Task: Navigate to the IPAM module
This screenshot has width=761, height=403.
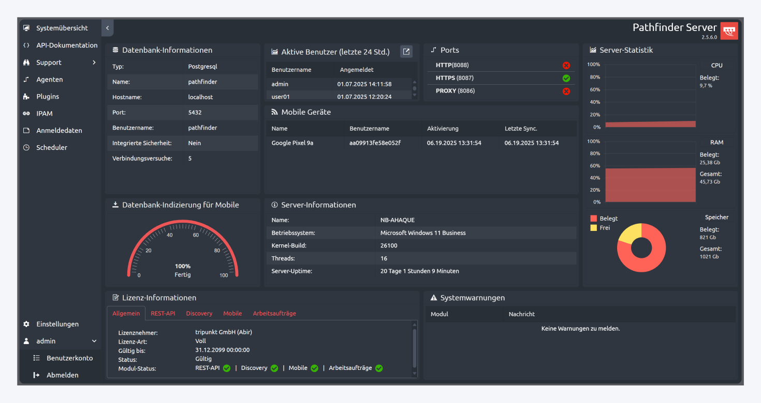Action: pos(46,113)
